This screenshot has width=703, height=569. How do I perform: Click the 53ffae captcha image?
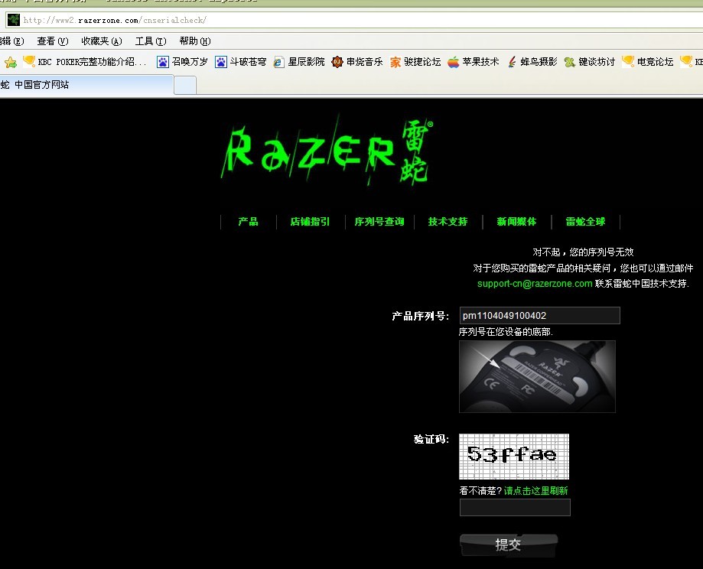[x=514, y=457]
